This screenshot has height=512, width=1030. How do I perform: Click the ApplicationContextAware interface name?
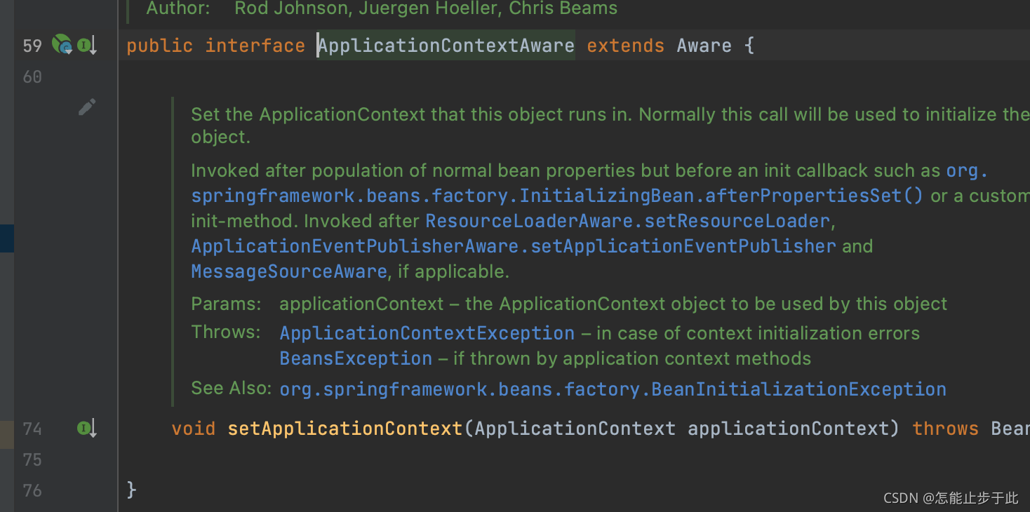[446, 46]
